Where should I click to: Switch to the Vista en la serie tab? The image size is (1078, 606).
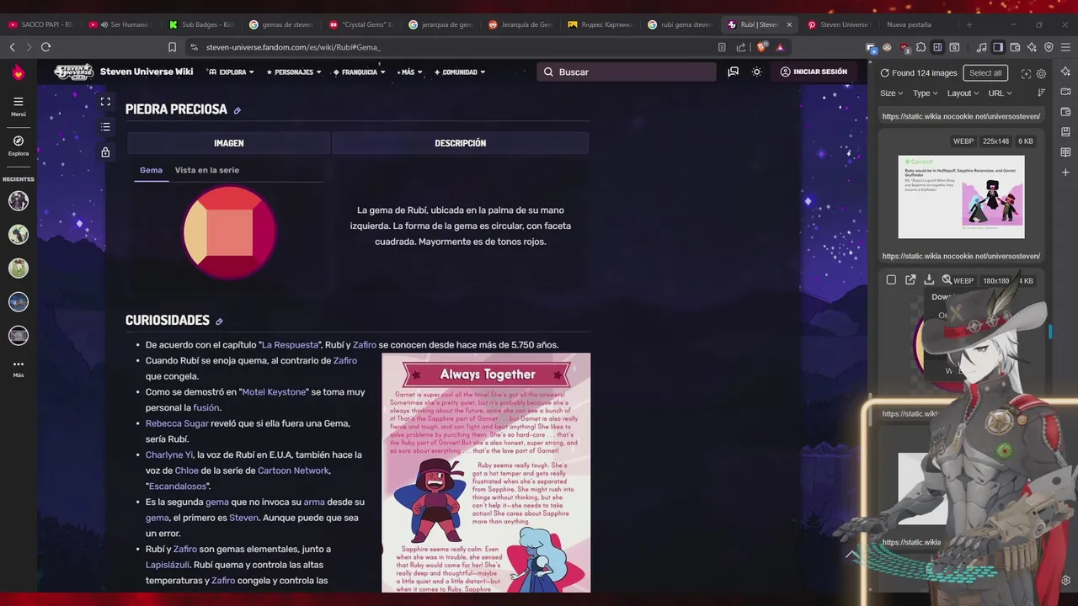tap(207, 170)
